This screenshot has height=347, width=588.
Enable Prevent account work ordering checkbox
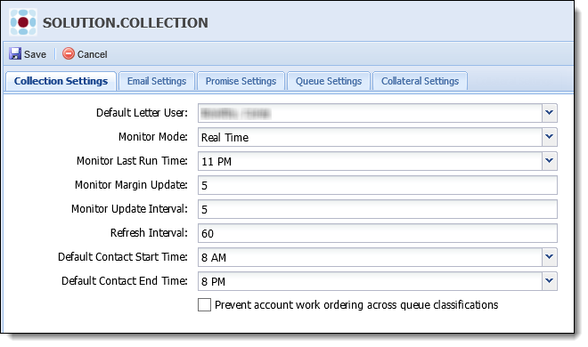coord(204,304)
